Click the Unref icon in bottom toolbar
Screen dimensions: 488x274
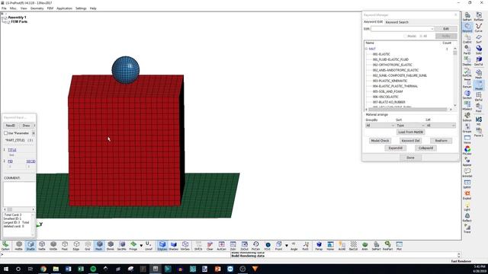click(x=149, y=245)
